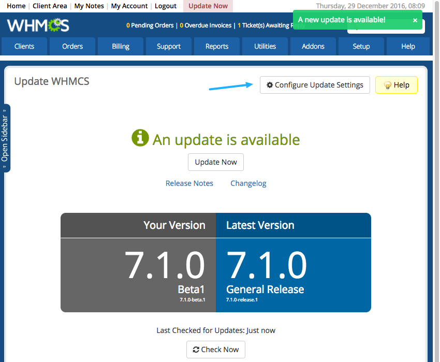Click the date 'Thursday, 29 December 2016, 08:09'
The image size is (440, 362).
371,6
